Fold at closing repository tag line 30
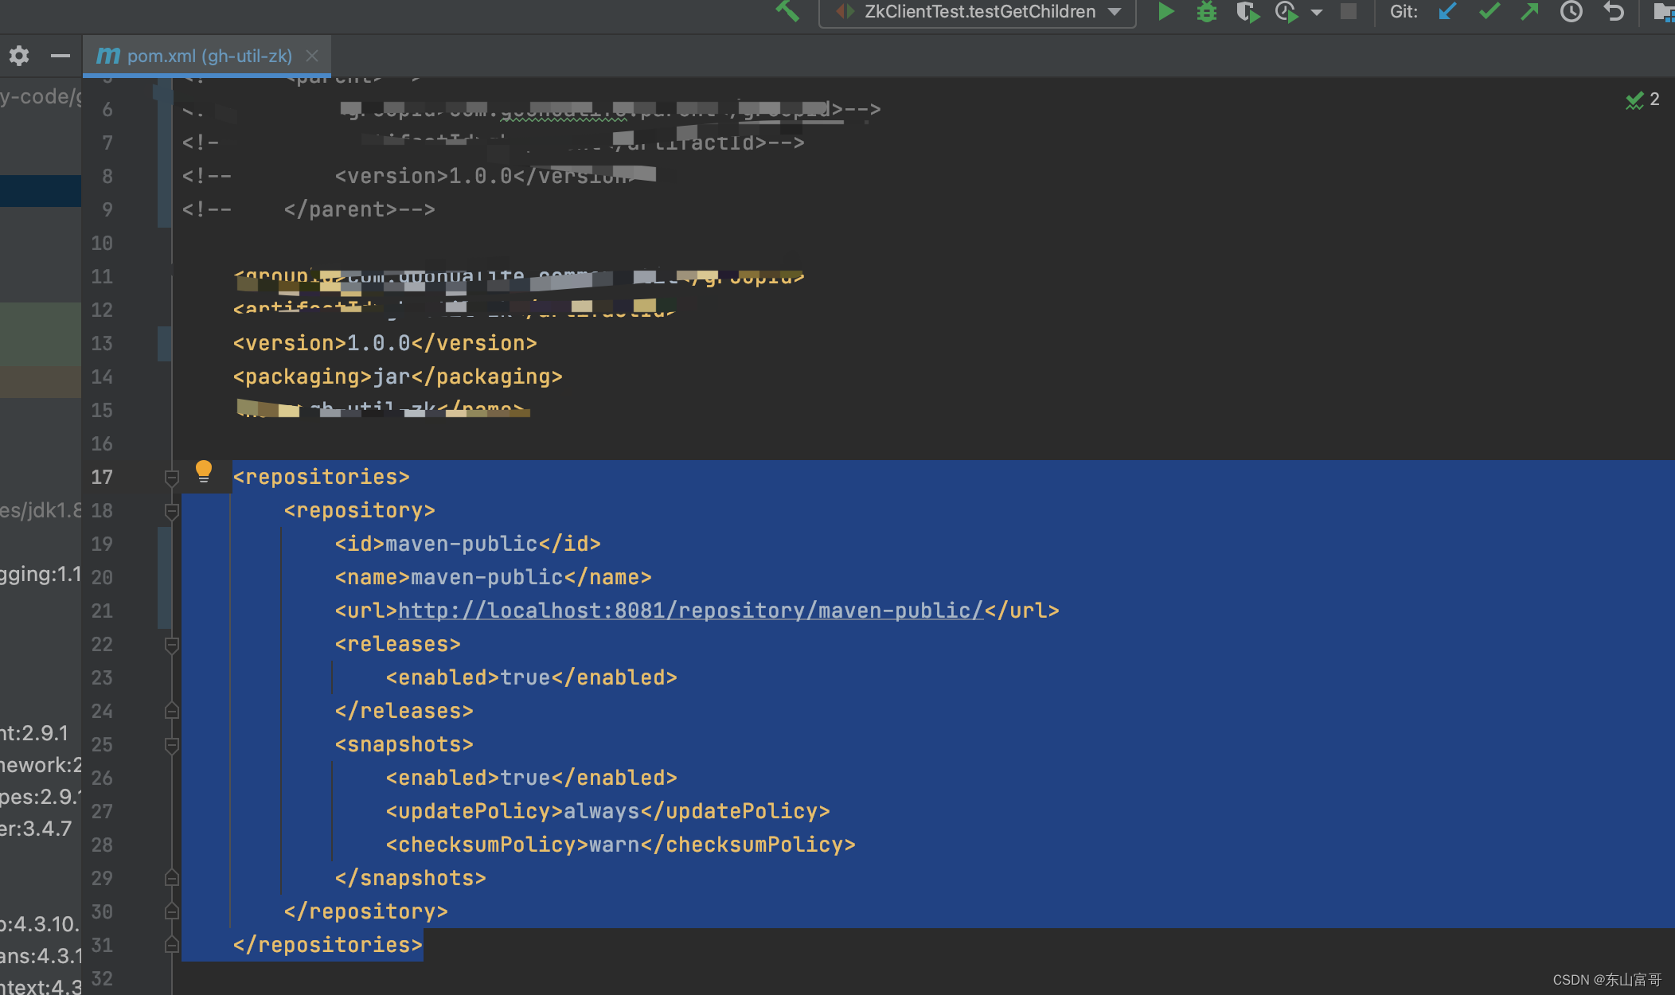The image size is (1675, 995). tap(171, 911)
